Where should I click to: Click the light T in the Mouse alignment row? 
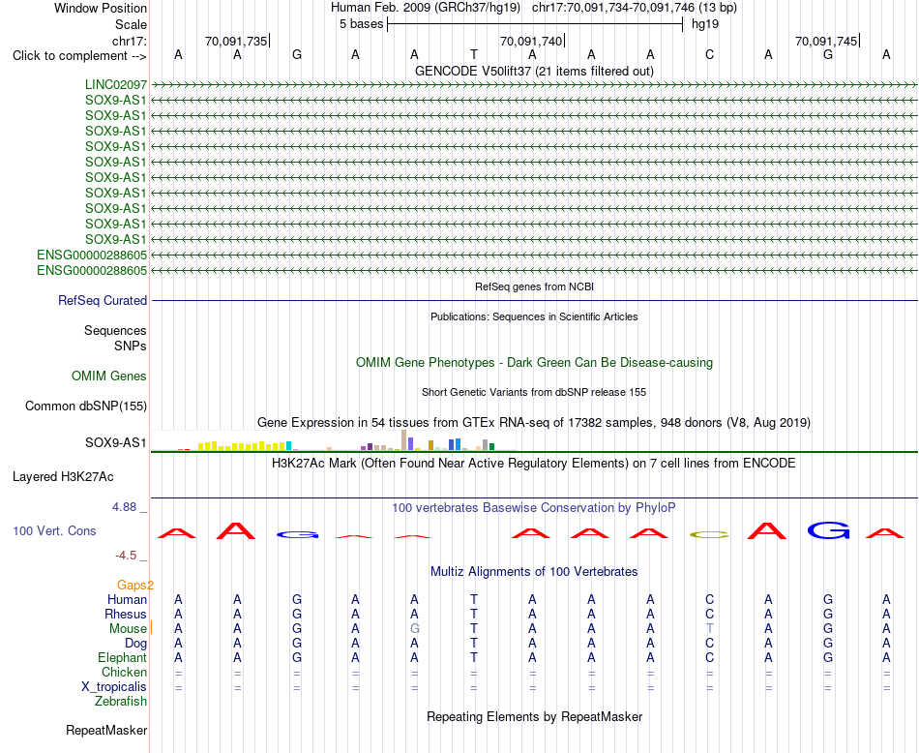click(x=710, y=629)
